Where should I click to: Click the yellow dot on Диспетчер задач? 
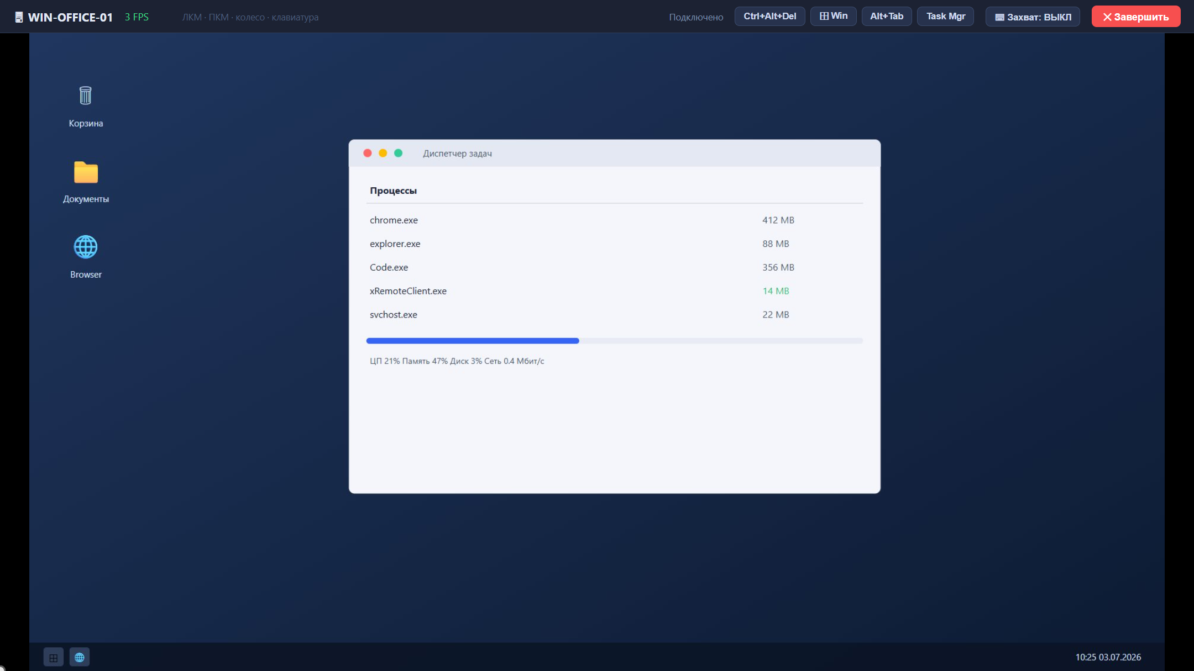[x=383, y=153]
